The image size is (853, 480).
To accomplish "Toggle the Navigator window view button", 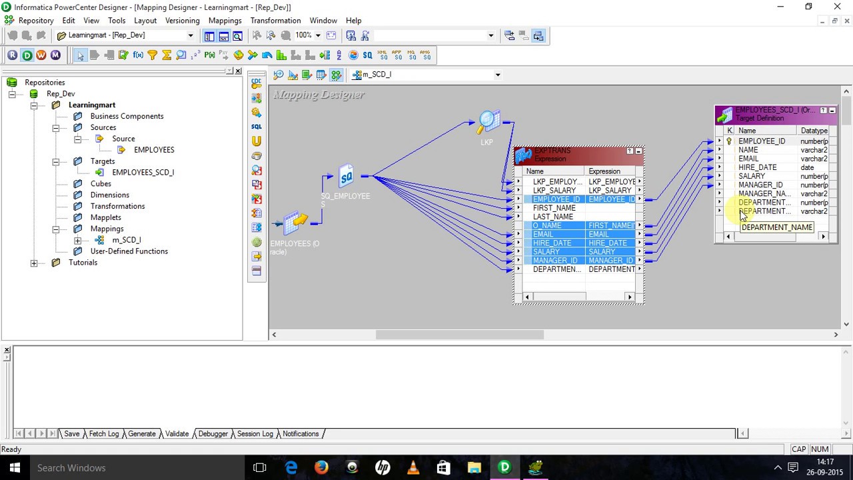I will 209,36.
